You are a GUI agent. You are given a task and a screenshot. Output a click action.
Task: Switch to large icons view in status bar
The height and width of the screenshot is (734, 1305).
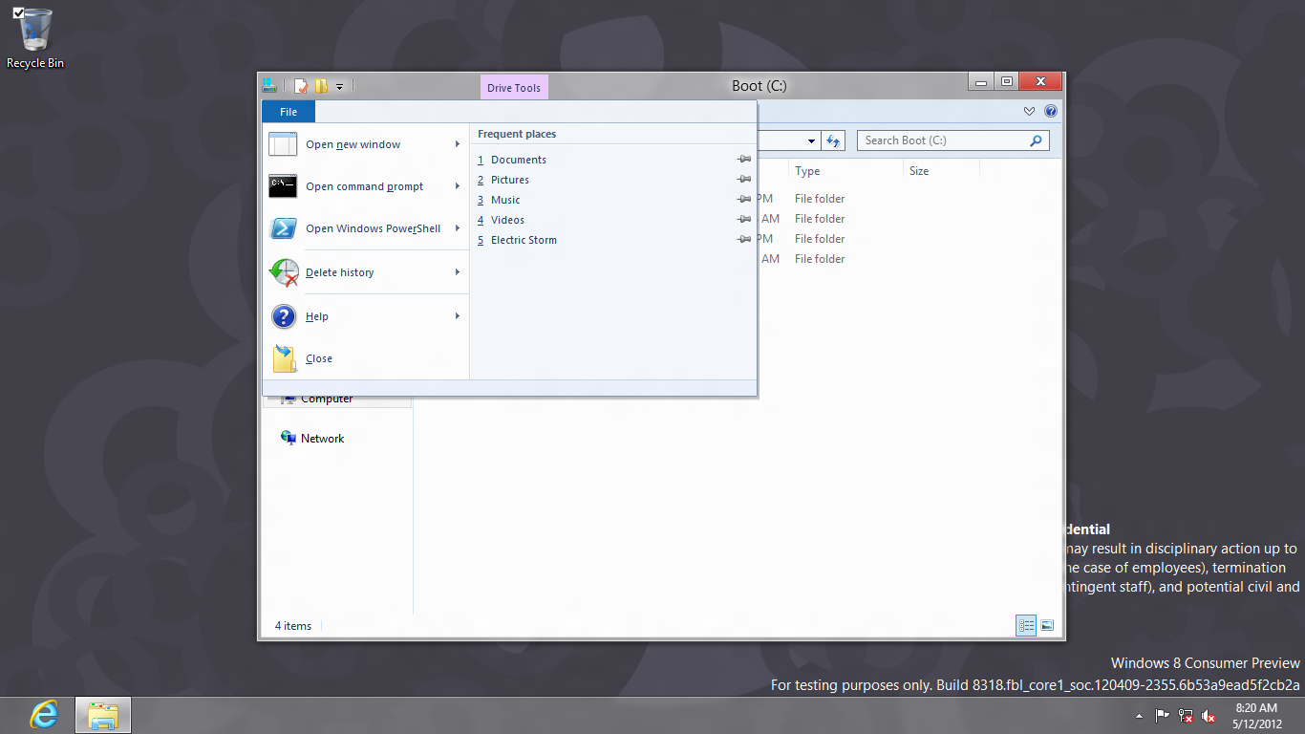coord(1047,626)
